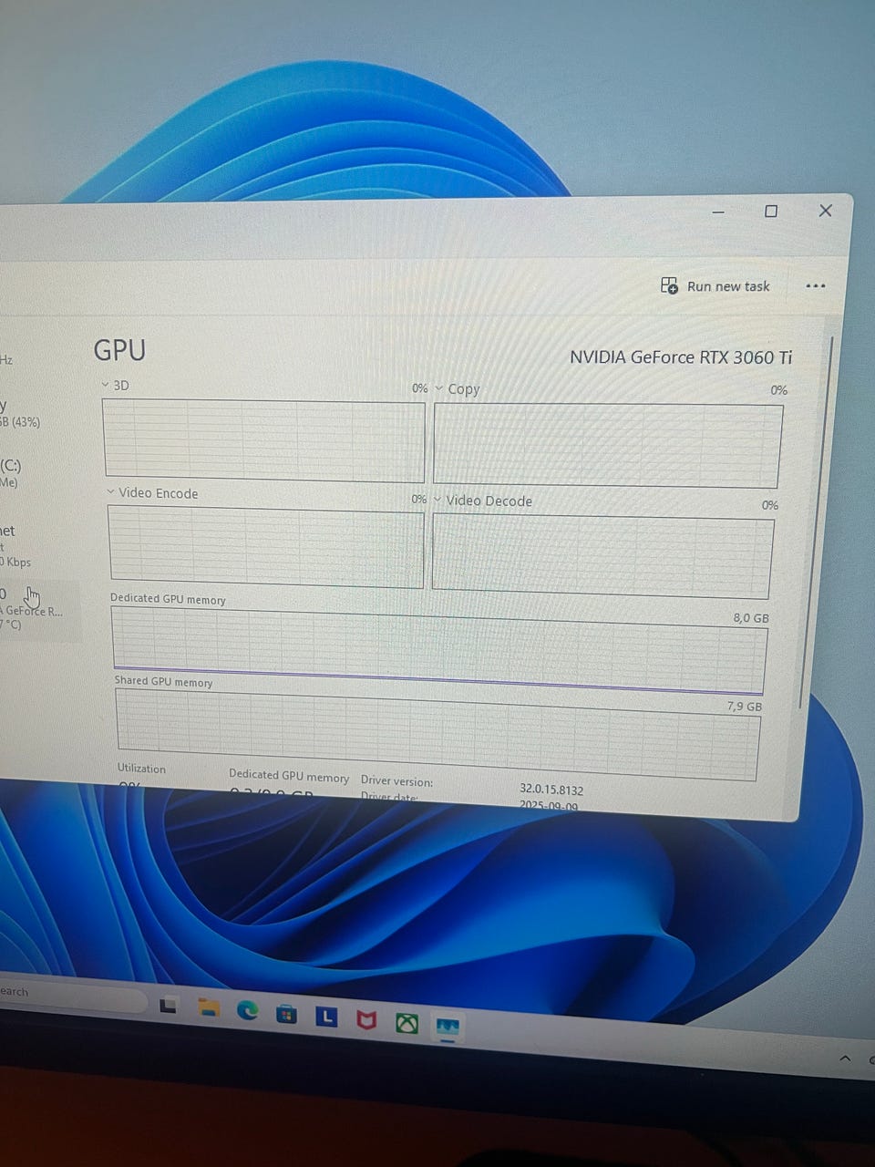Open the Video Encode engine dropdown
Viewport: 875px width, 1167px height.
pyautogui.click(x=111, y=491)
